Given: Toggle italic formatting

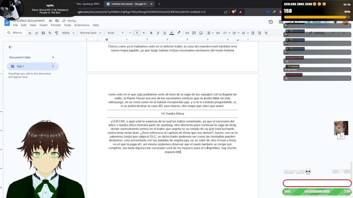Looking at the screenshot, I should tap(158, 33).
